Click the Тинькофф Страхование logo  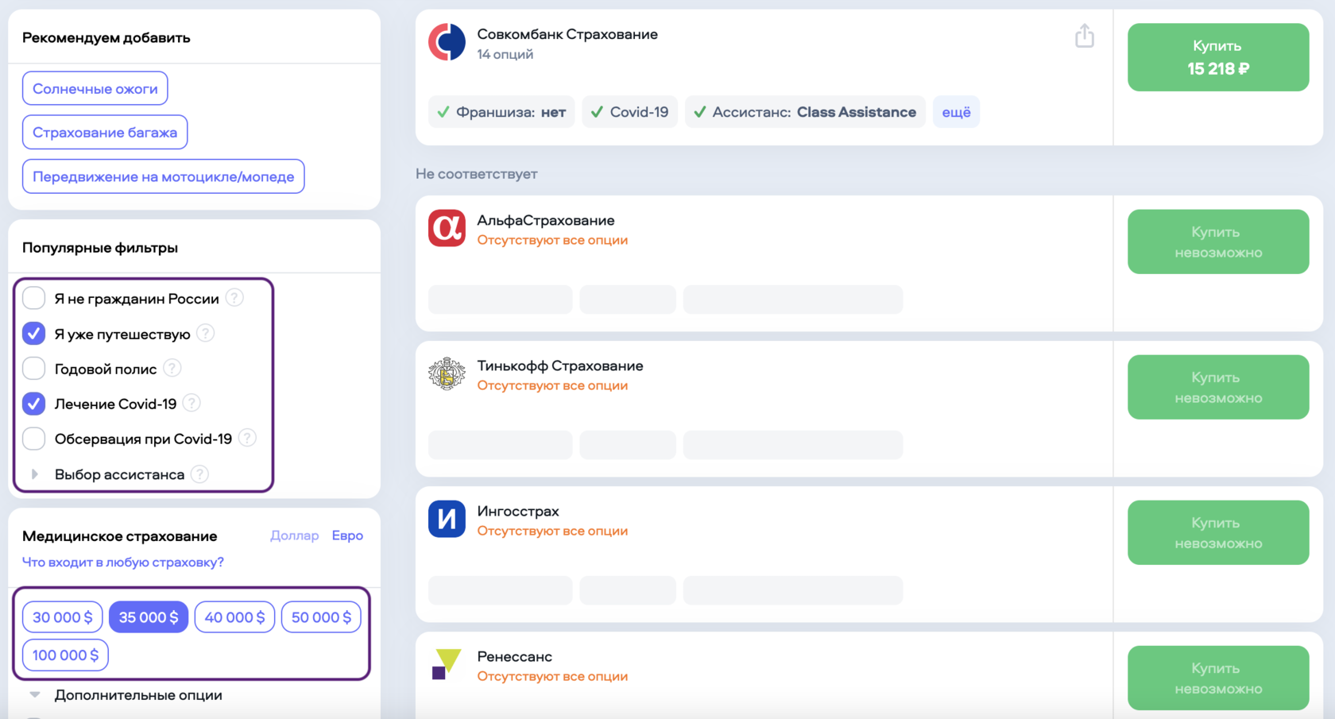click(x=447, y=373)
